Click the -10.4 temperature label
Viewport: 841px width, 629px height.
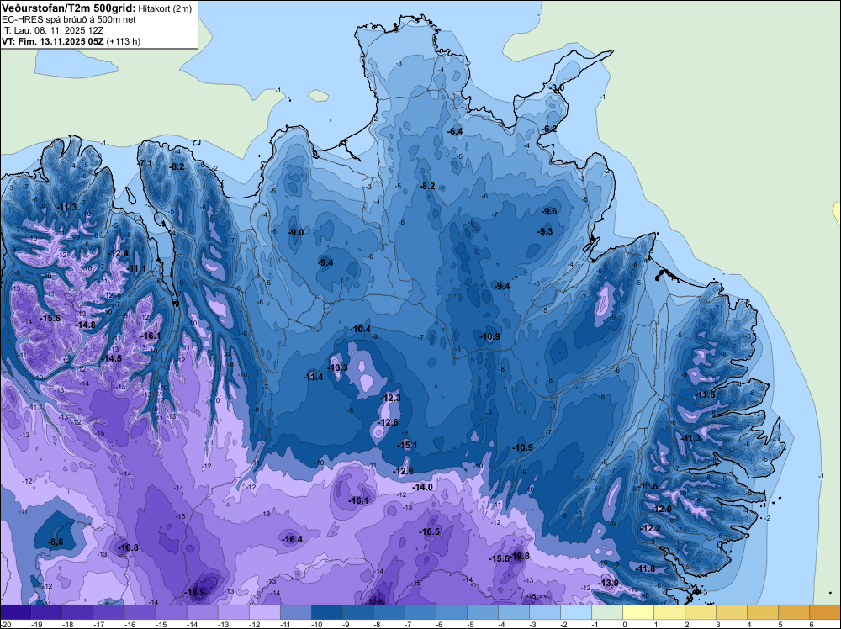[361, 329]
